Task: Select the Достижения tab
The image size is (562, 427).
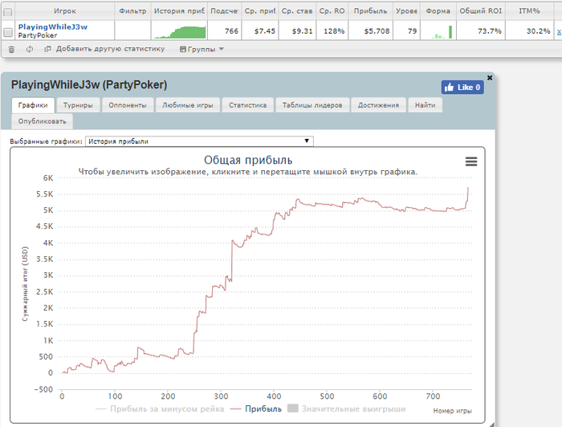Action: point(378,105)
